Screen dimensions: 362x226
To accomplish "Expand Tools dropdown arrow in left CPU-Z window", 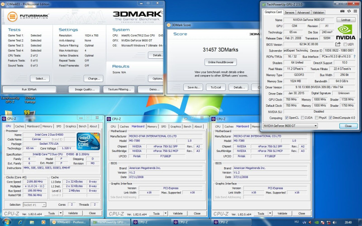I will click(x=61, y=213).
